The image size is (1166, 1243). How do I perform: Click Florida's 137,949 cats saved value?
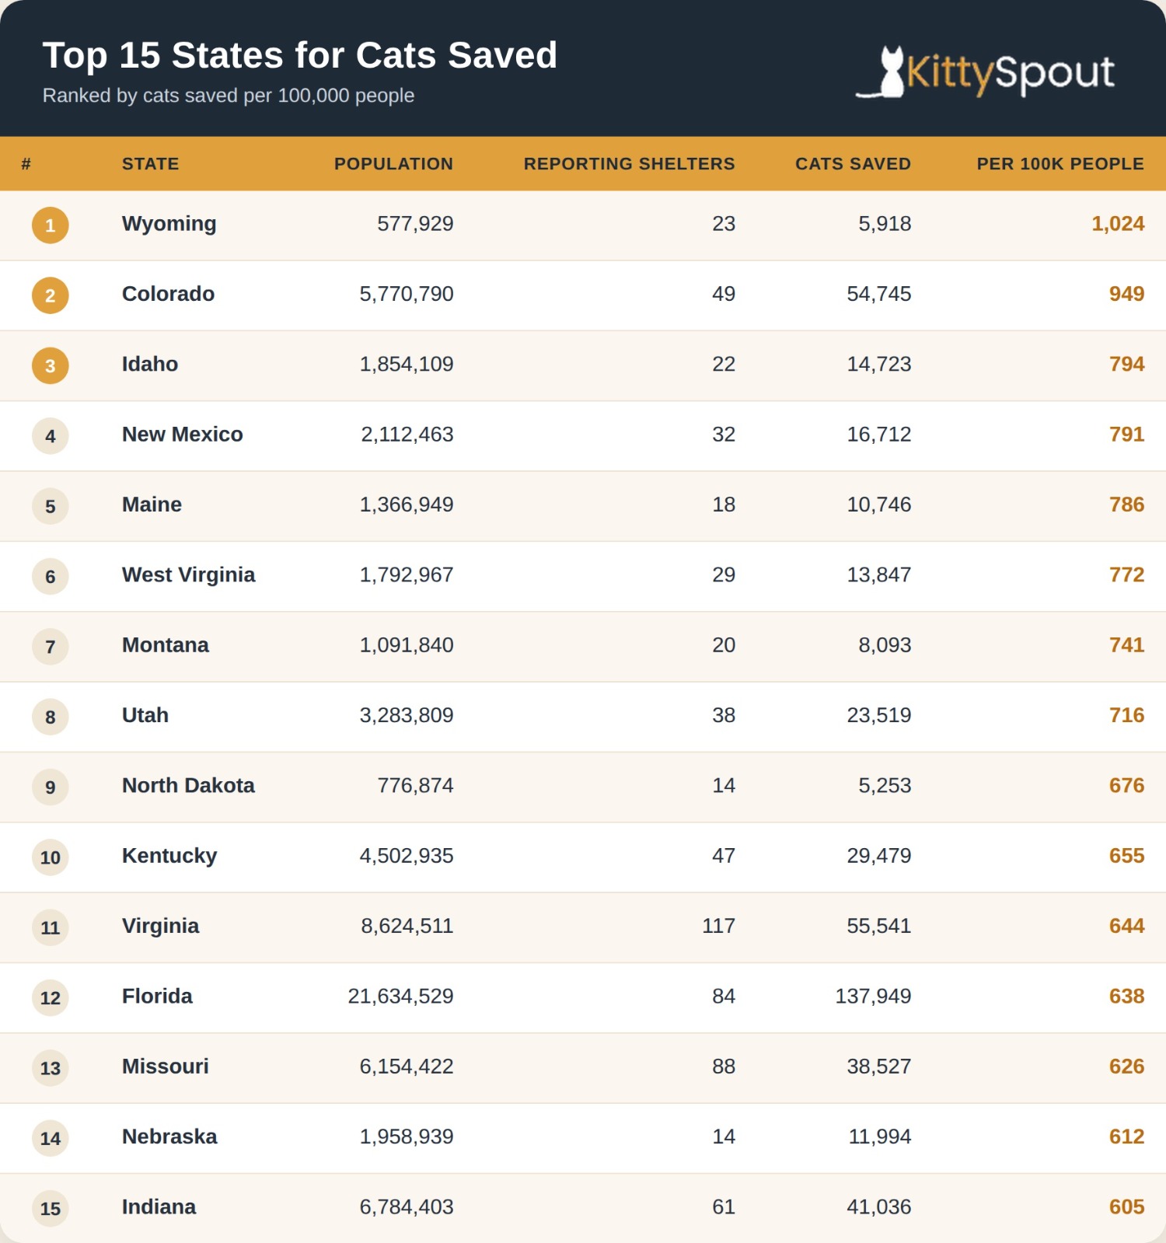tap(873, 996)
